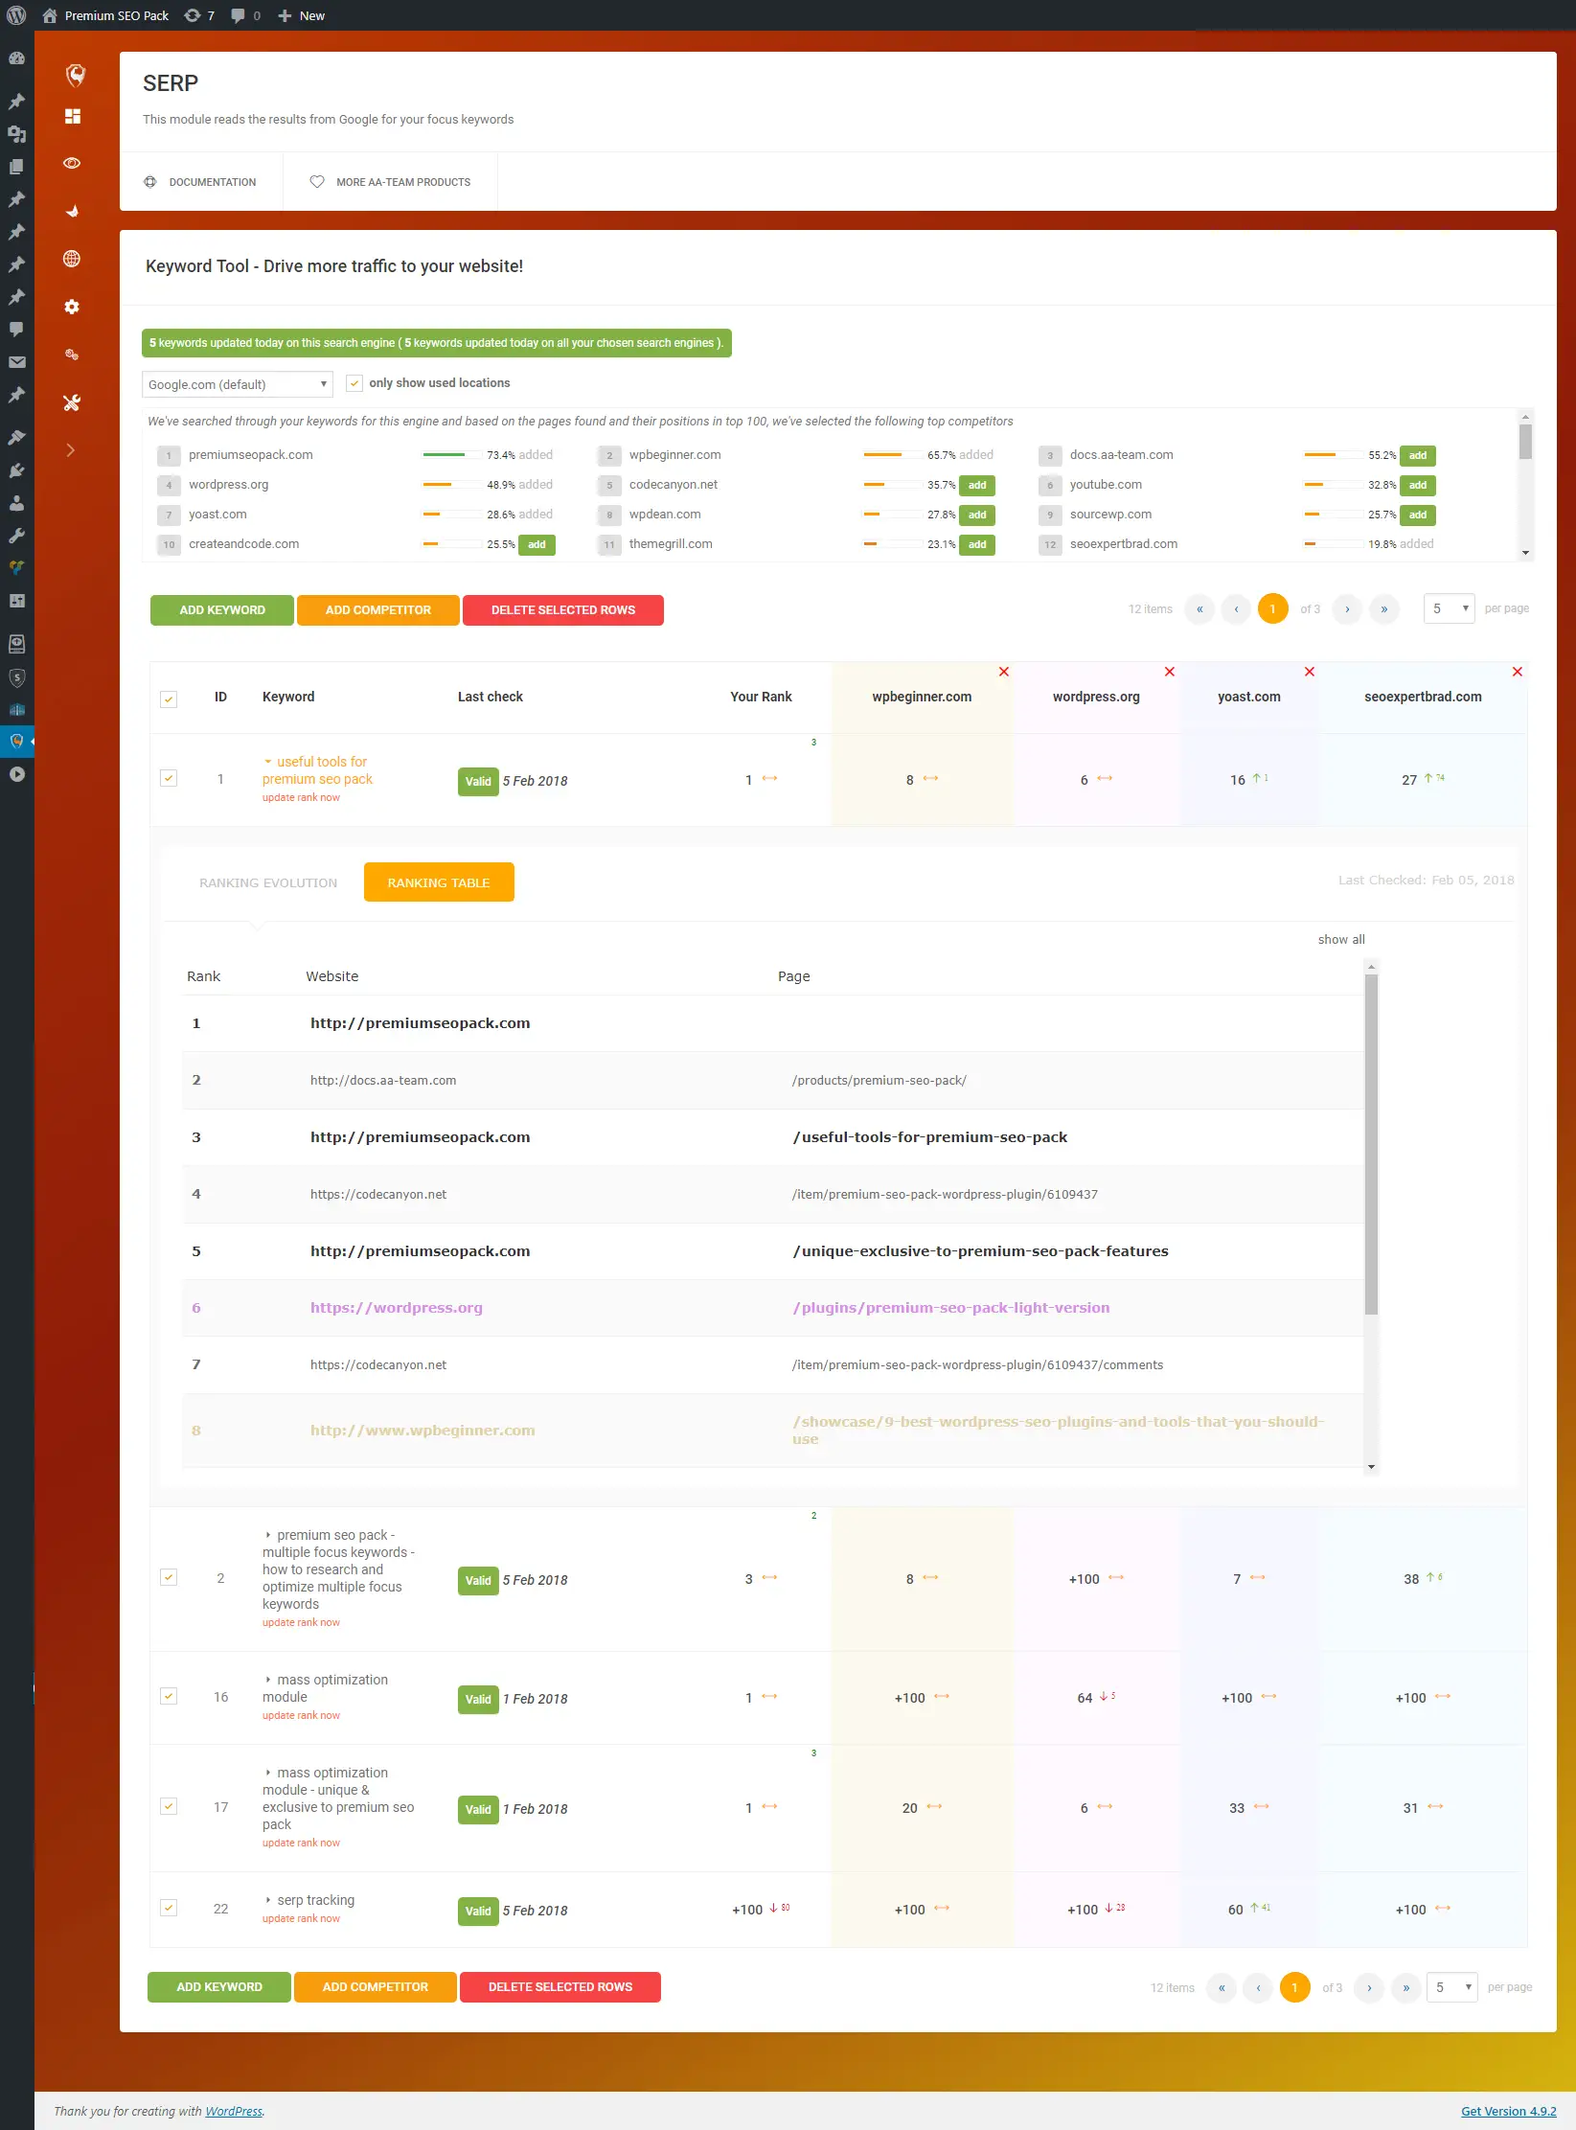The width and height of the screenshot is (1576, 2130).
Task: Toggle only show used locations checkbox
Action: point(354,383)
